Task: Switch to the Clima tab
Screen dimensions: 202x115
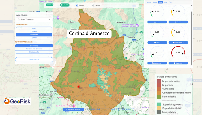Action: pyautogui.click(x=165, y=2)
